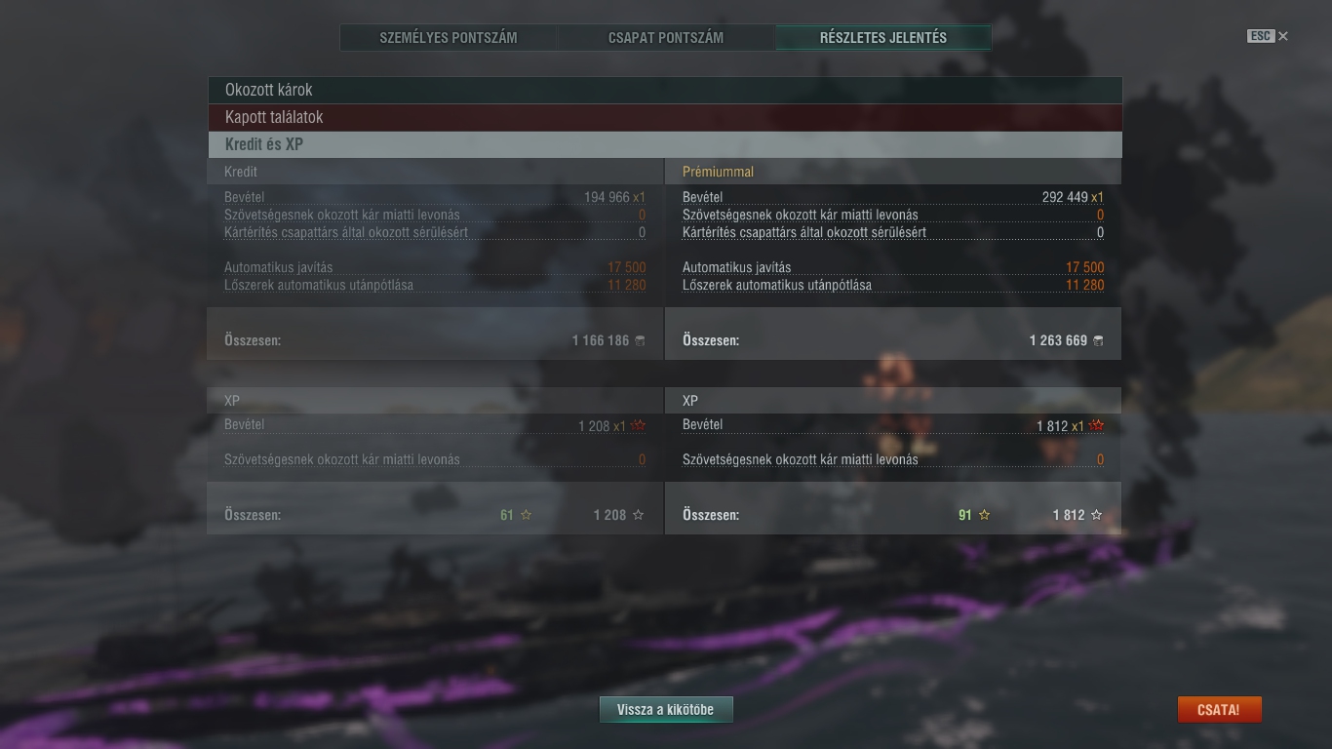Collapse the Kredit és XP section
The height and width of the screenshot is (749, 1332).
(x=664, y=144)
